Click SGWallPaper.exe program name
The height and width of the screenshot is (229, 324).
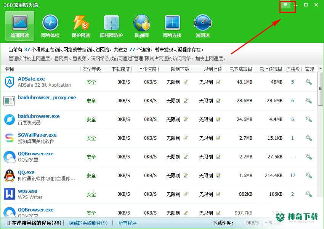[x=37, y=135]
